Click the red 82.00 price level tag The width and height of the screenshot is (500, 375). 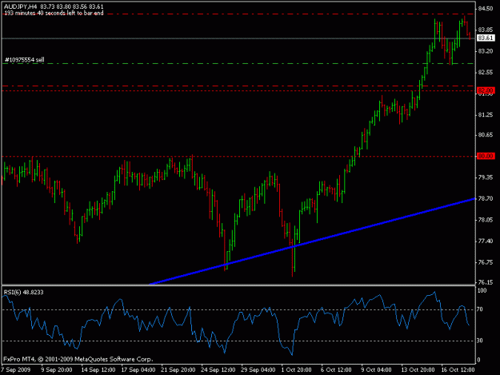tap(486, 90)
